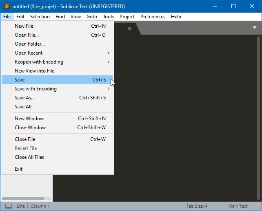Screen dimensions: 262x211
Task: Open a New Window from menu
Action: pyautogui.click(x=57, y=119)
